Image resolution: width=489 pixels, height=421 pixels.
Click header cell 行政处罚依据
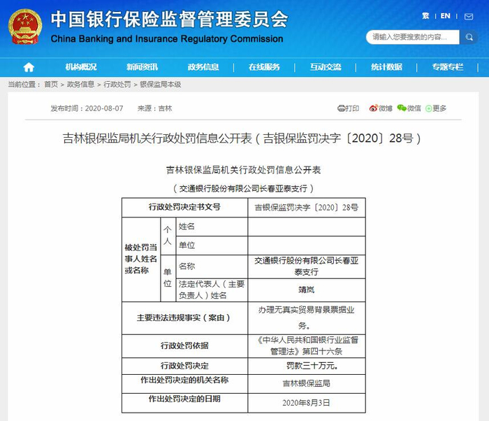[184, 345]
